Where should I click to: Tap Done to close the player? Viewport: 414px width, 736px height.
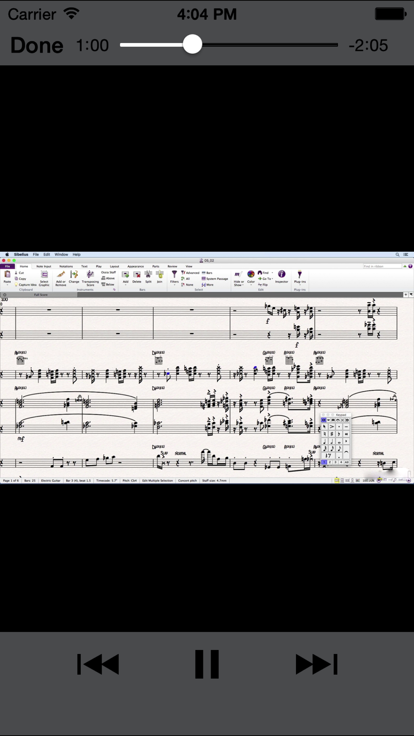tap(37, 45)
